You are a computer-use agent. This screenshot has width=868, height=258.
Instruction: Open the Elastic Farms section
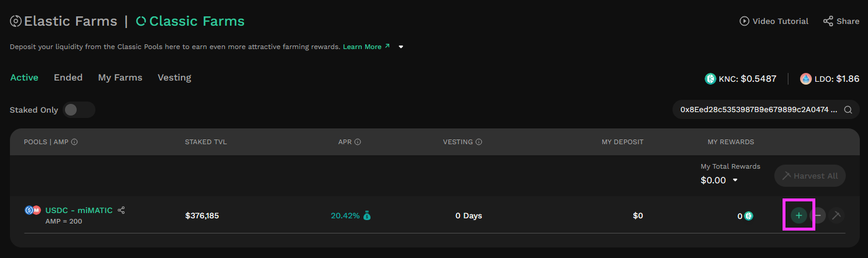pyautogui.click(x=64, y=22)
